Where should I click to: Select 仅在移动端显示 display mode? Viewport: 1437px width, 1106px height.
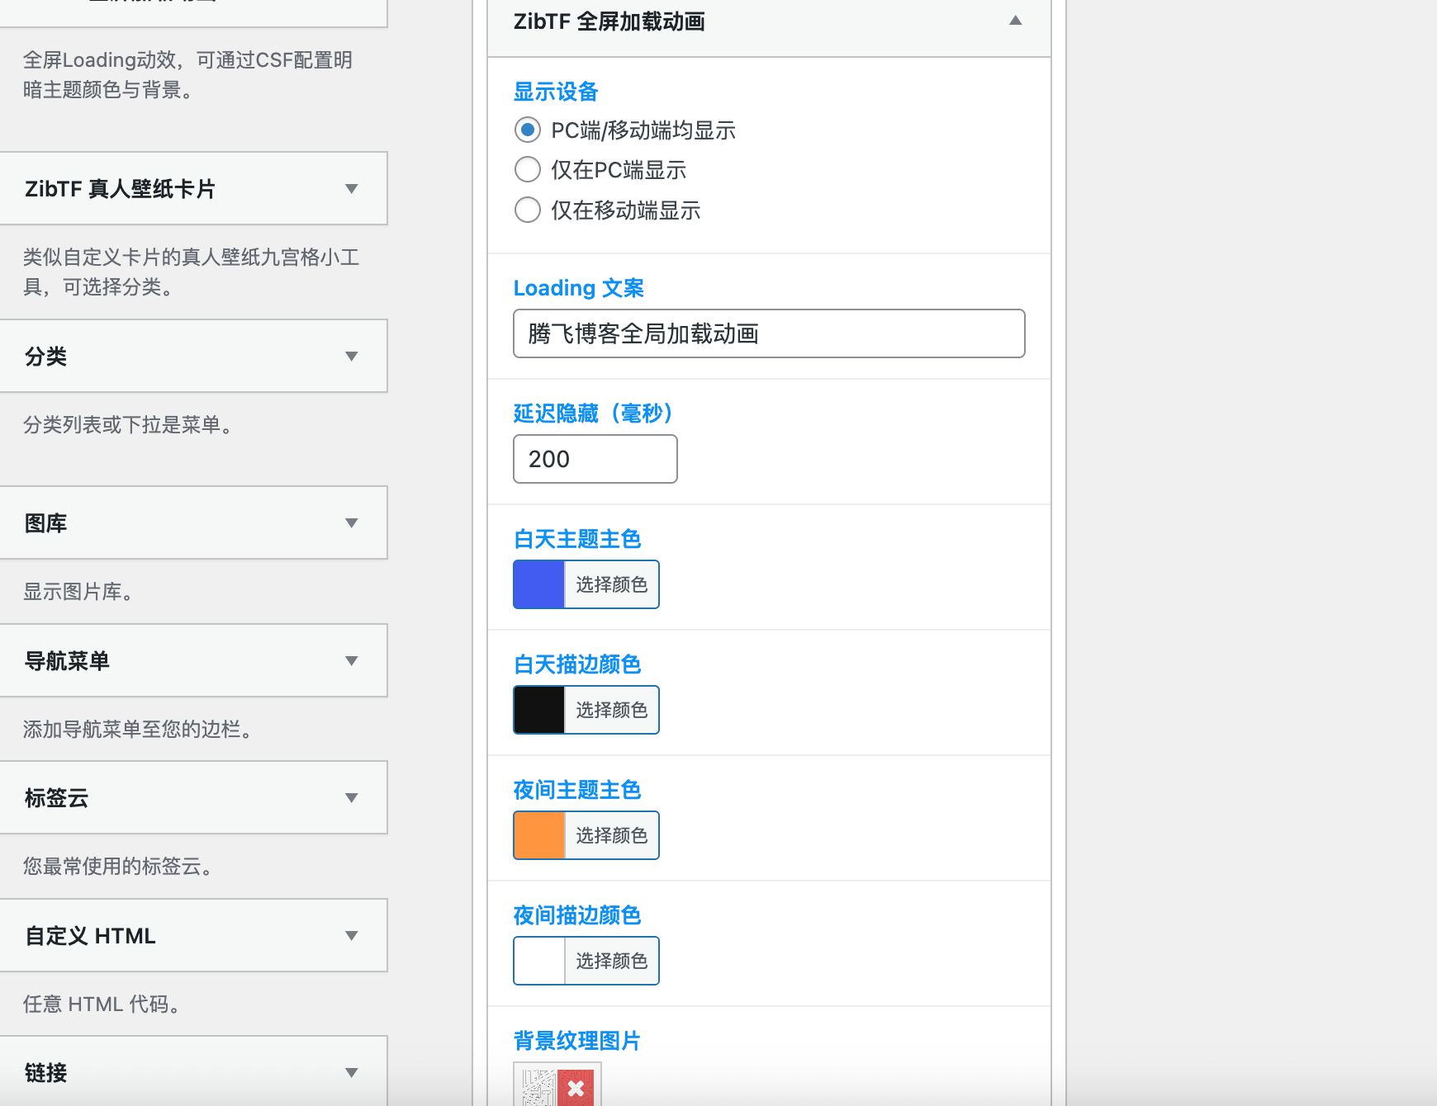[x=528, y=210]
